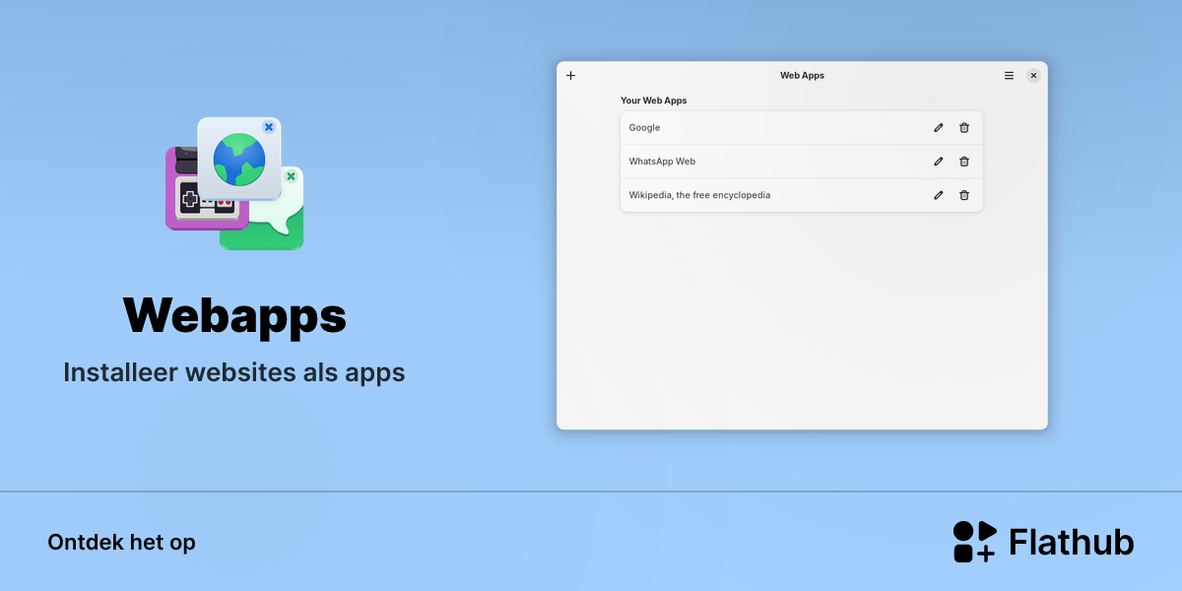Select the Google row
Screen dimensions: 1182x591
[802, 128]
